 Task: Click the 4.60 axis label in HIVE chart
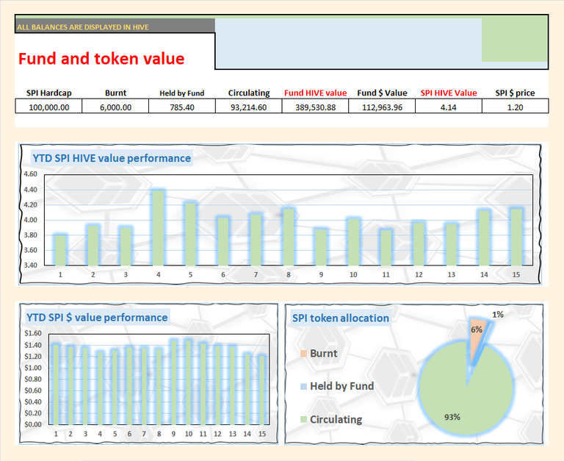[31, 174]
